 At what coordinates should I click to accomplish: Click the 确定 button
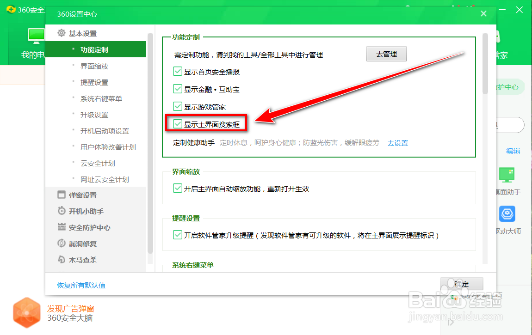tap(462, 284)
